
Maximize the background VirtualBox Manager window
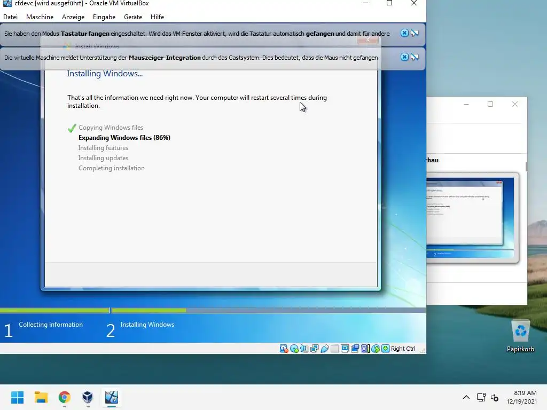490,104
